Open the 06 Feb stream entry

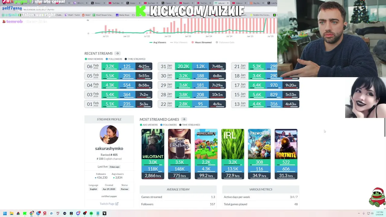119,66
